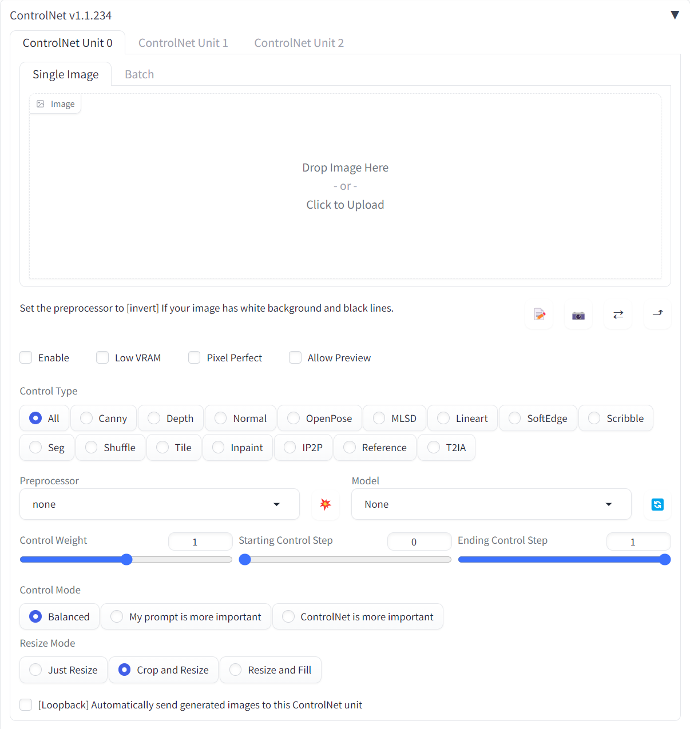Select Shuffle control type
Image resolution: width=690 pixels, height=729 pixels.
[110, 447]
